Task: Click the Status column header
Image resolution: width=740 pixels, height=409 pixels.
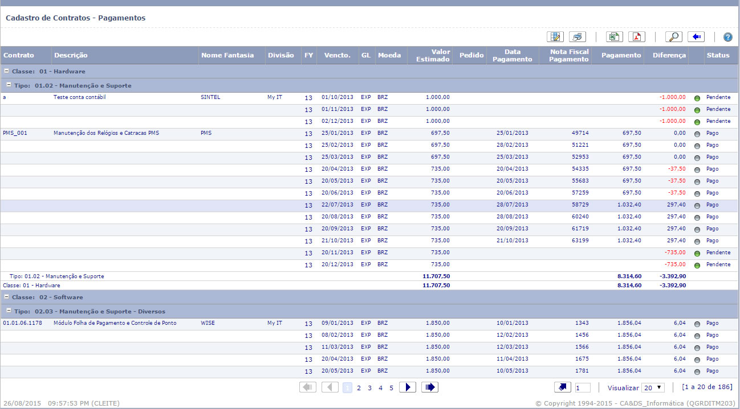Action: click(718, 55)
